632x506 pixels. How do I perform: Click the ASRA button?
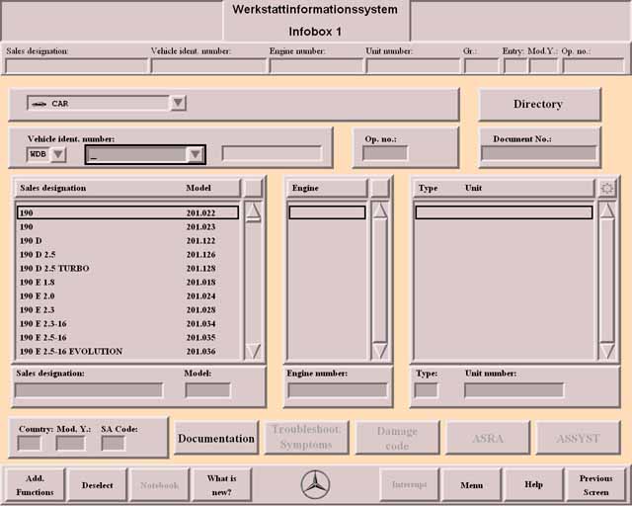click(488, 438)
